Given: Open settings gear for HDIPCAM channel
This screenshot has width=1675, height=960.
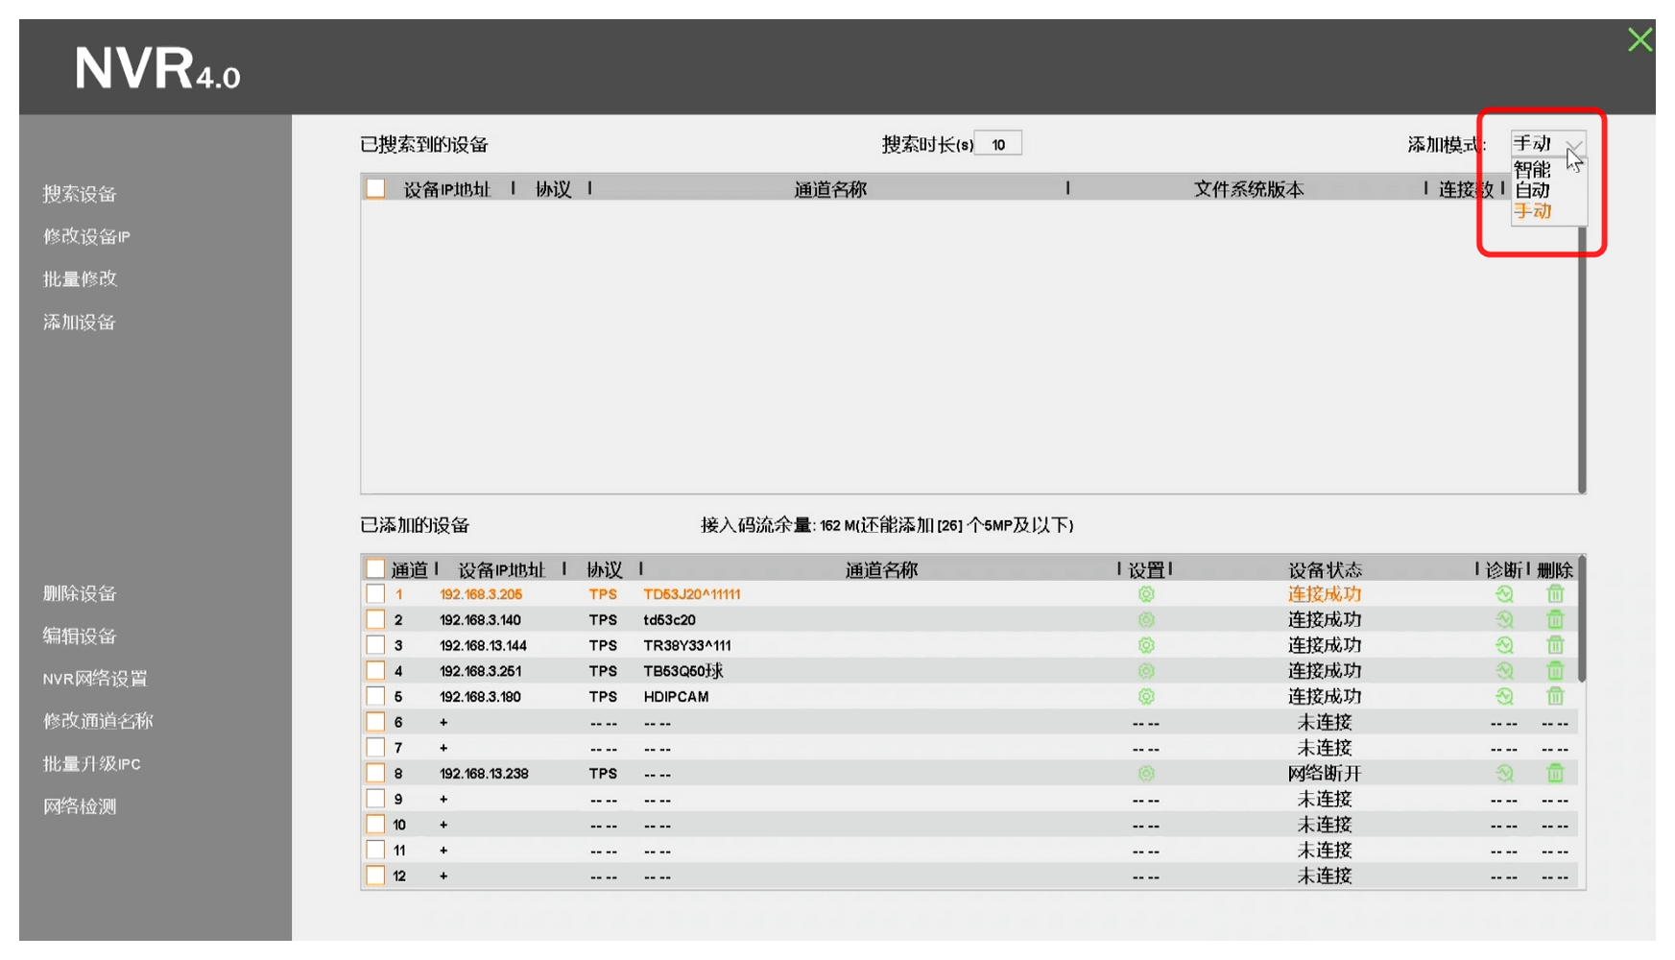Looking at the screenshot, I should [x=1145, y=697].
